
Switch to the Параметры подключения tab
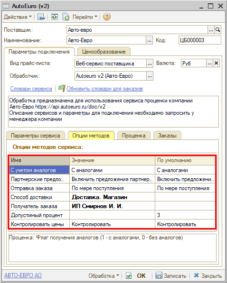39,52
